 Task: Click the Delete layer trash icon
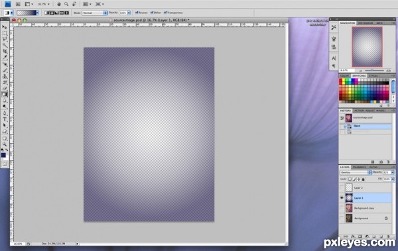pos(389,236)
